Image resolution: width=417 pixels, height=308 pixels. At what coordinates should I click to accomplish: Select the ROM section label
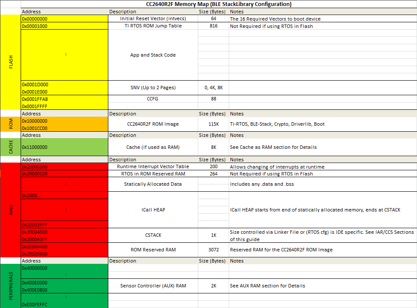(11, 124)
